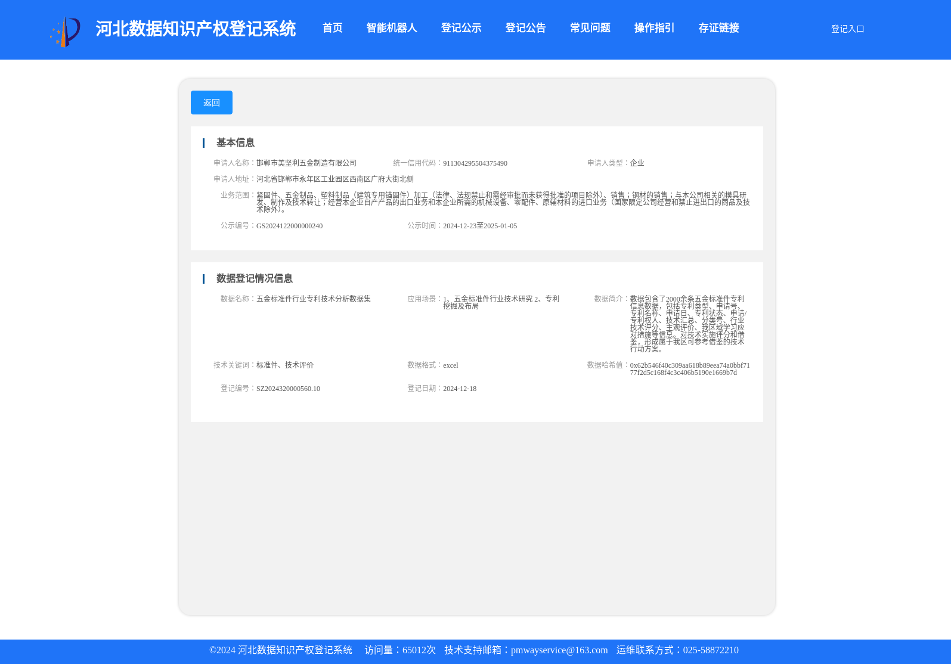
Task: Click the 数据哈希值 label
Action: pos(608,365)
